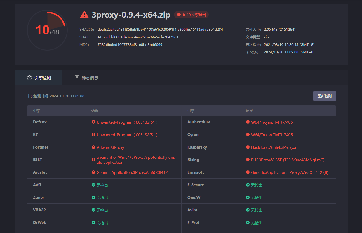
Task: Click the F-Prot engine name
Action: 194,222
